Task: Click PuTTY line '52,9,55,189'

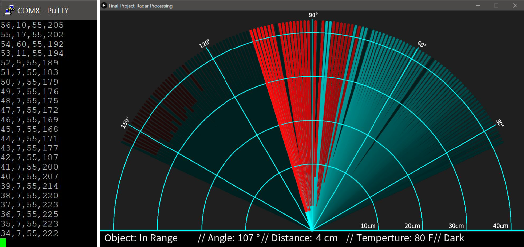Action: [30, 63]
